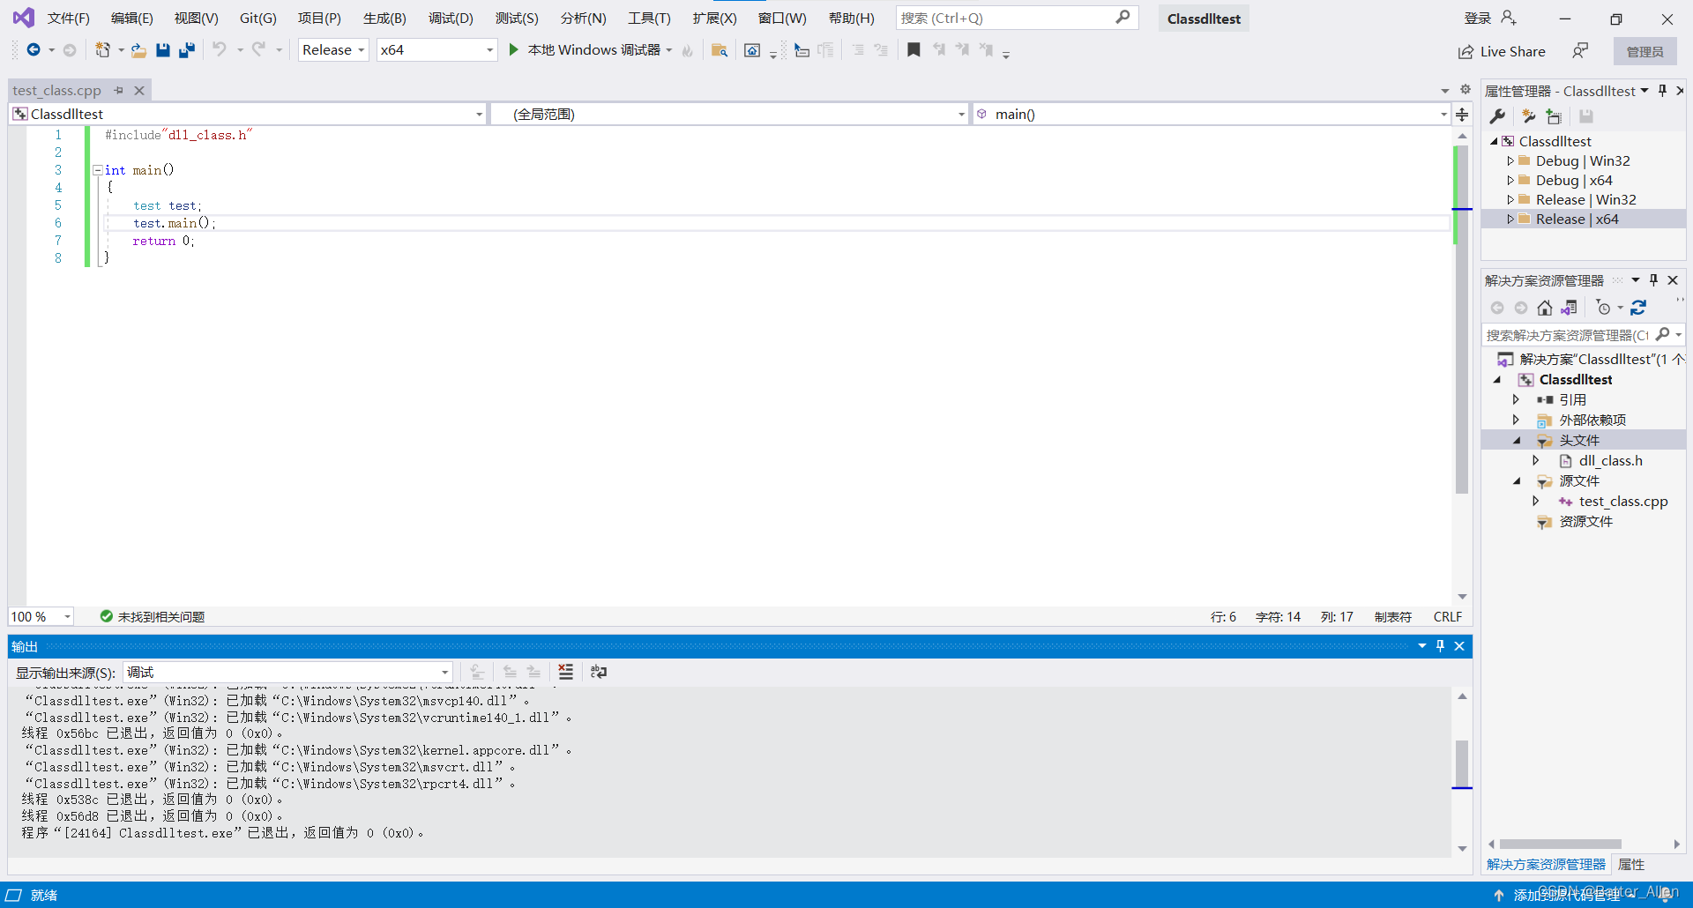Toggle a bookmark in the toolbar
This screenshot has width=1693, height=908.
pos(914,50)
